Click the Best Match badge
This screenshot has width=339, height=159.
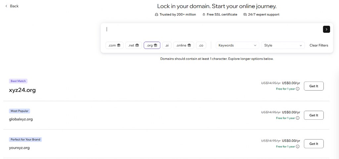pos(18,81)
